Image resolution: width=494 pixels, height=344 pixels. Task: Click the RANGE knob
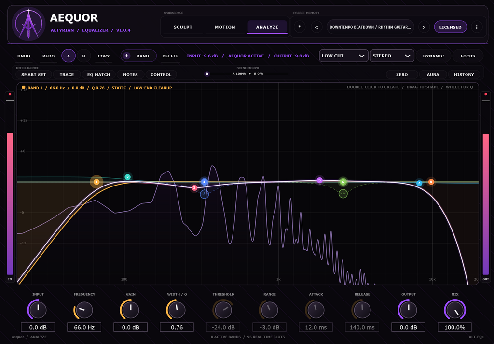coord(270,310)
